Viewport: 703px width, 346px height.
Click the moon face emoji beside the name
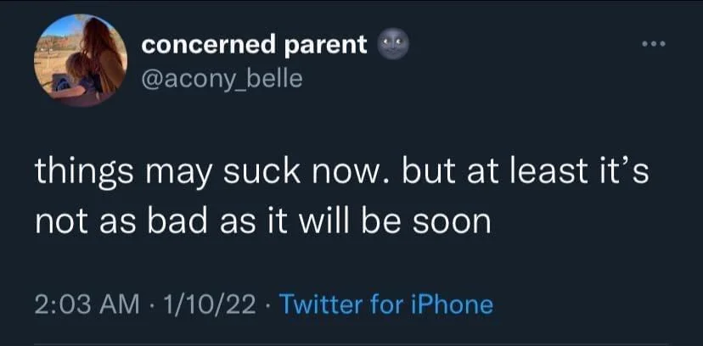[391, 45]
